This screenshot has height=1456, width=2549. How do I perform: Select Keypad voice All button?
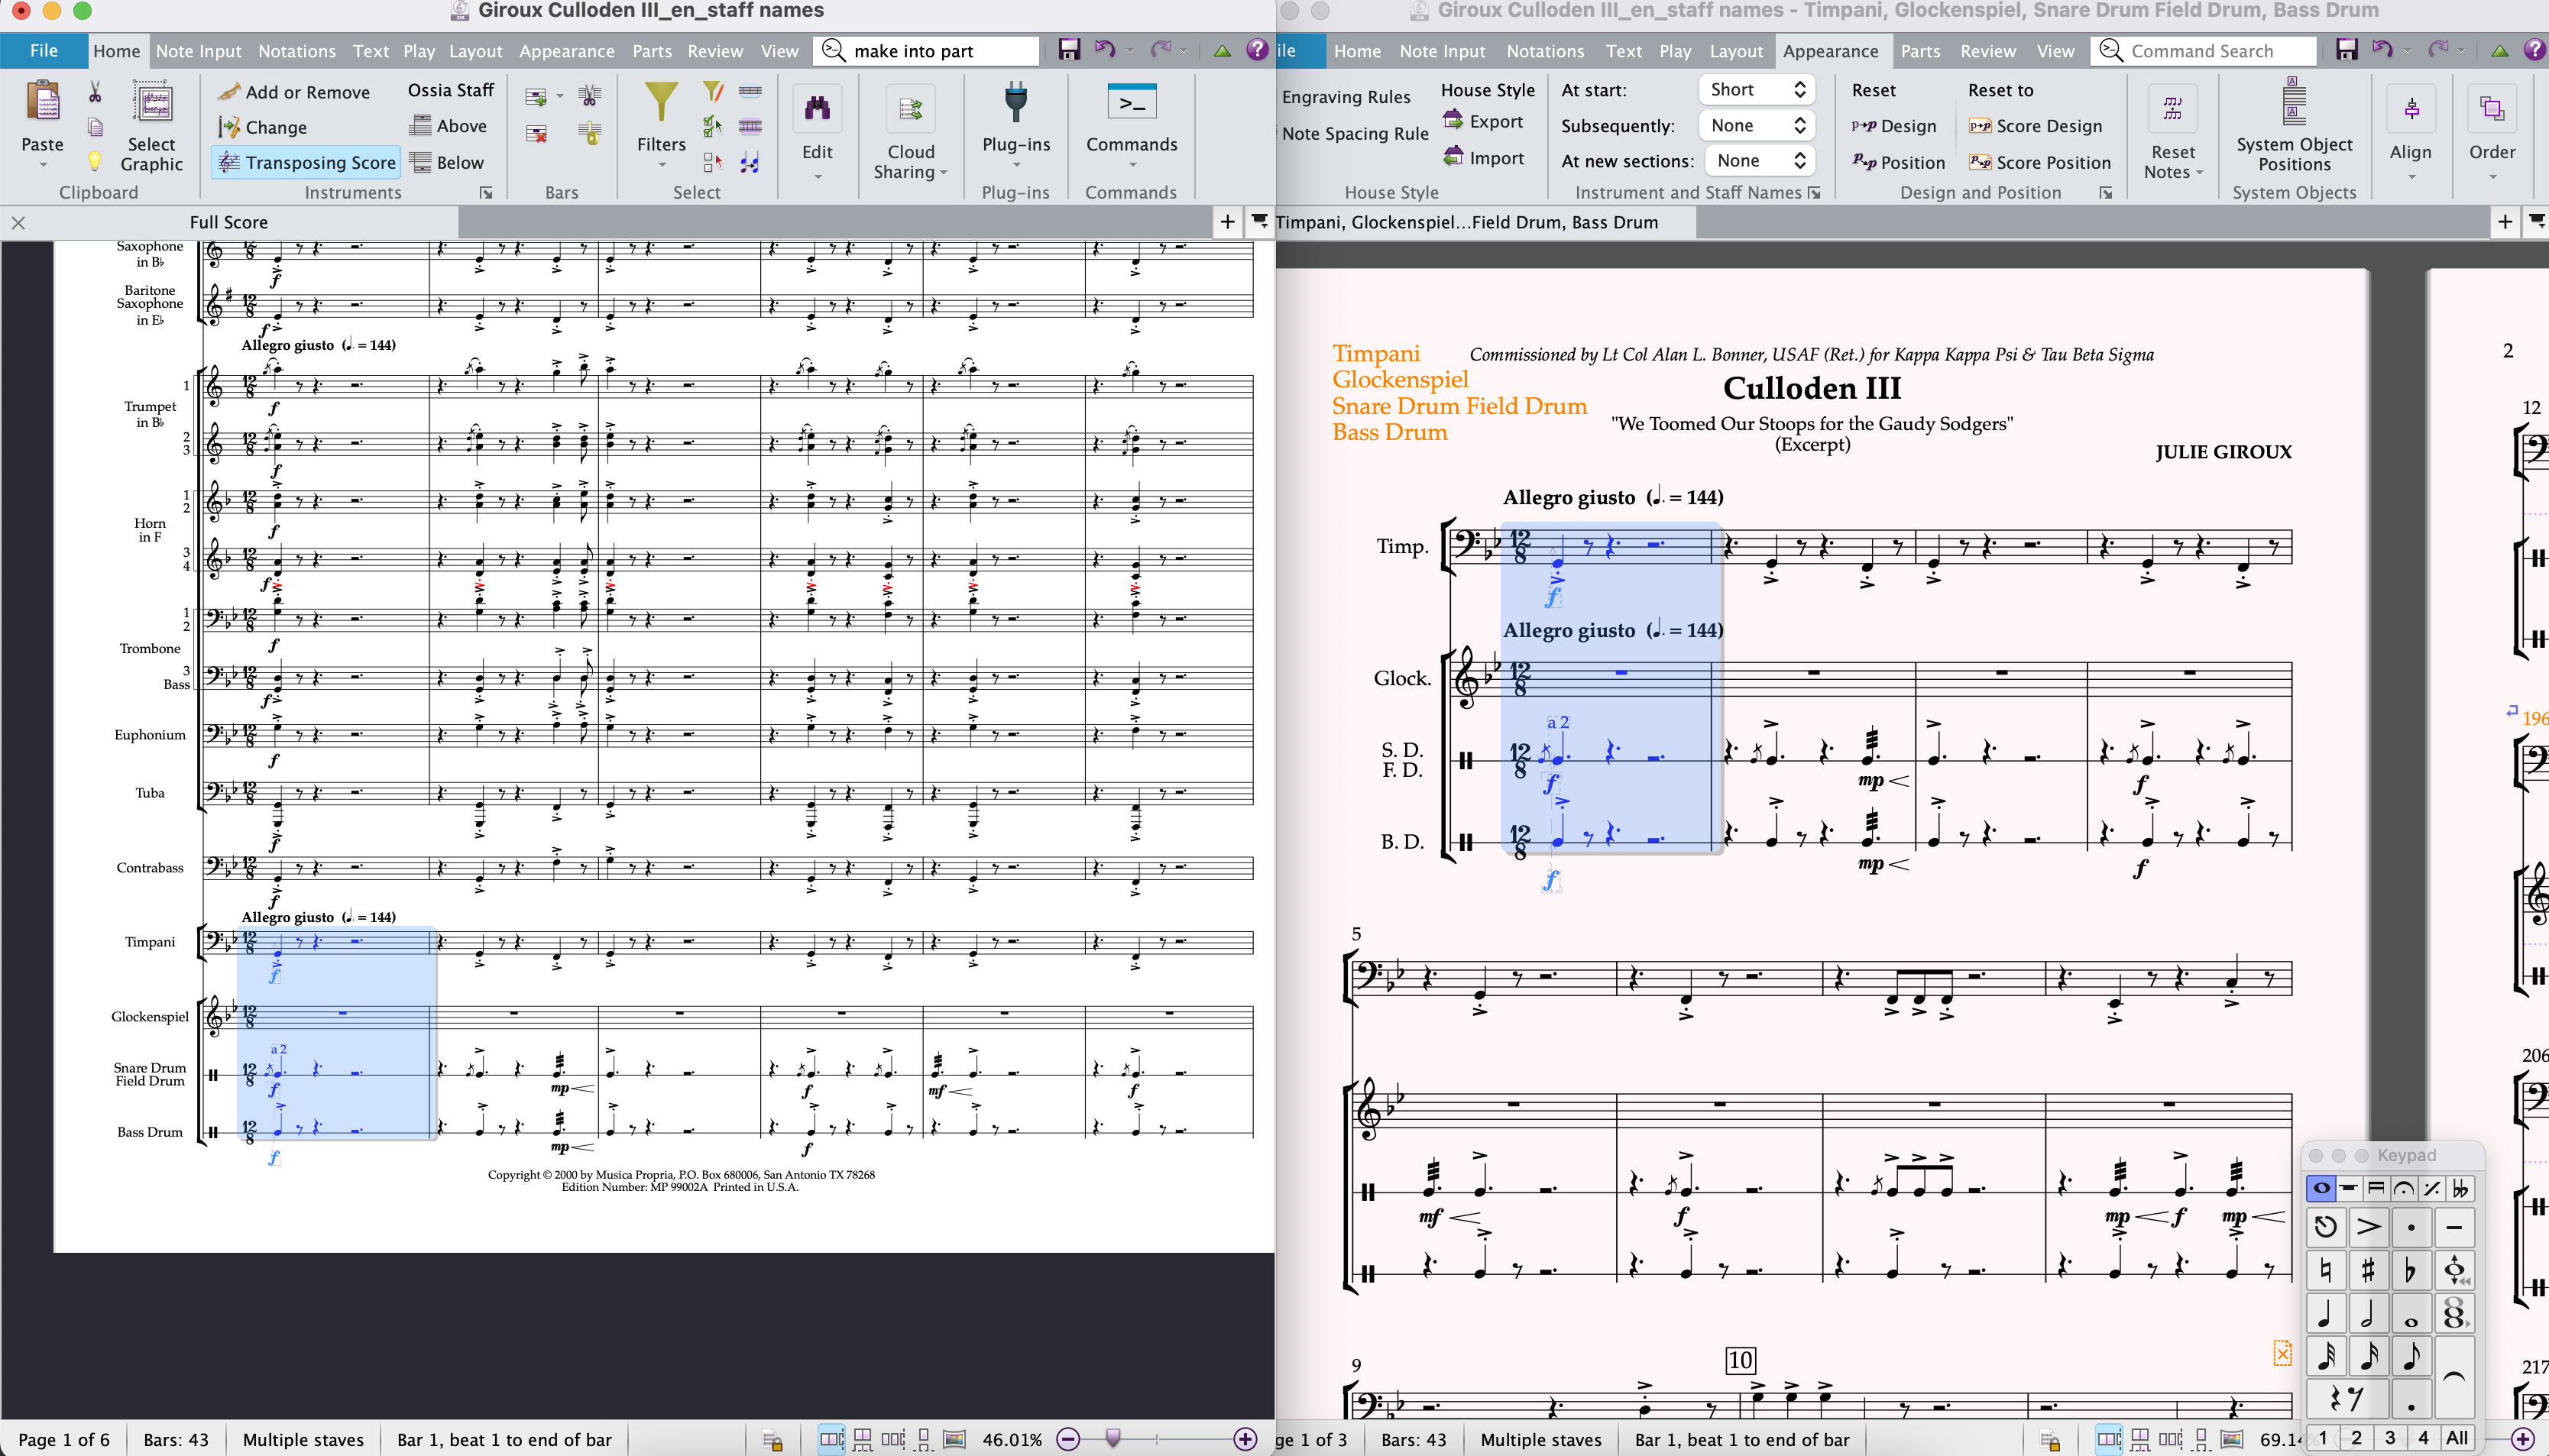point(2457,1438)
